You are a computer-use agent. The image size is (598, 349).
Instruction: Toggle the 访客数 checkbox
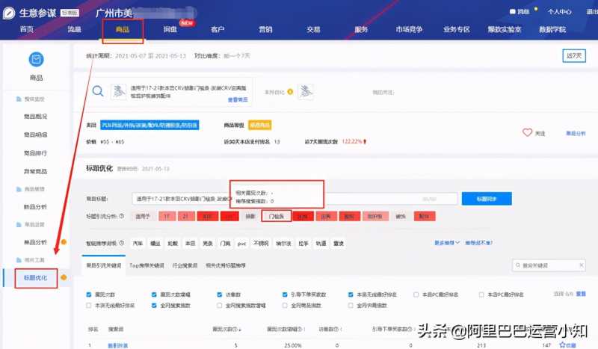tap(219, 294)
